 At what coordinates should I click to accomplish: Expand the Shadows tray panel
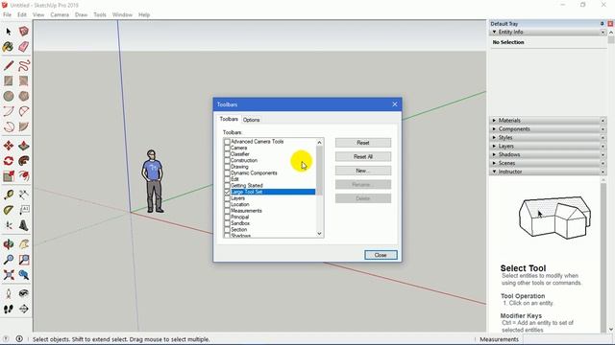tap(494, 154)
